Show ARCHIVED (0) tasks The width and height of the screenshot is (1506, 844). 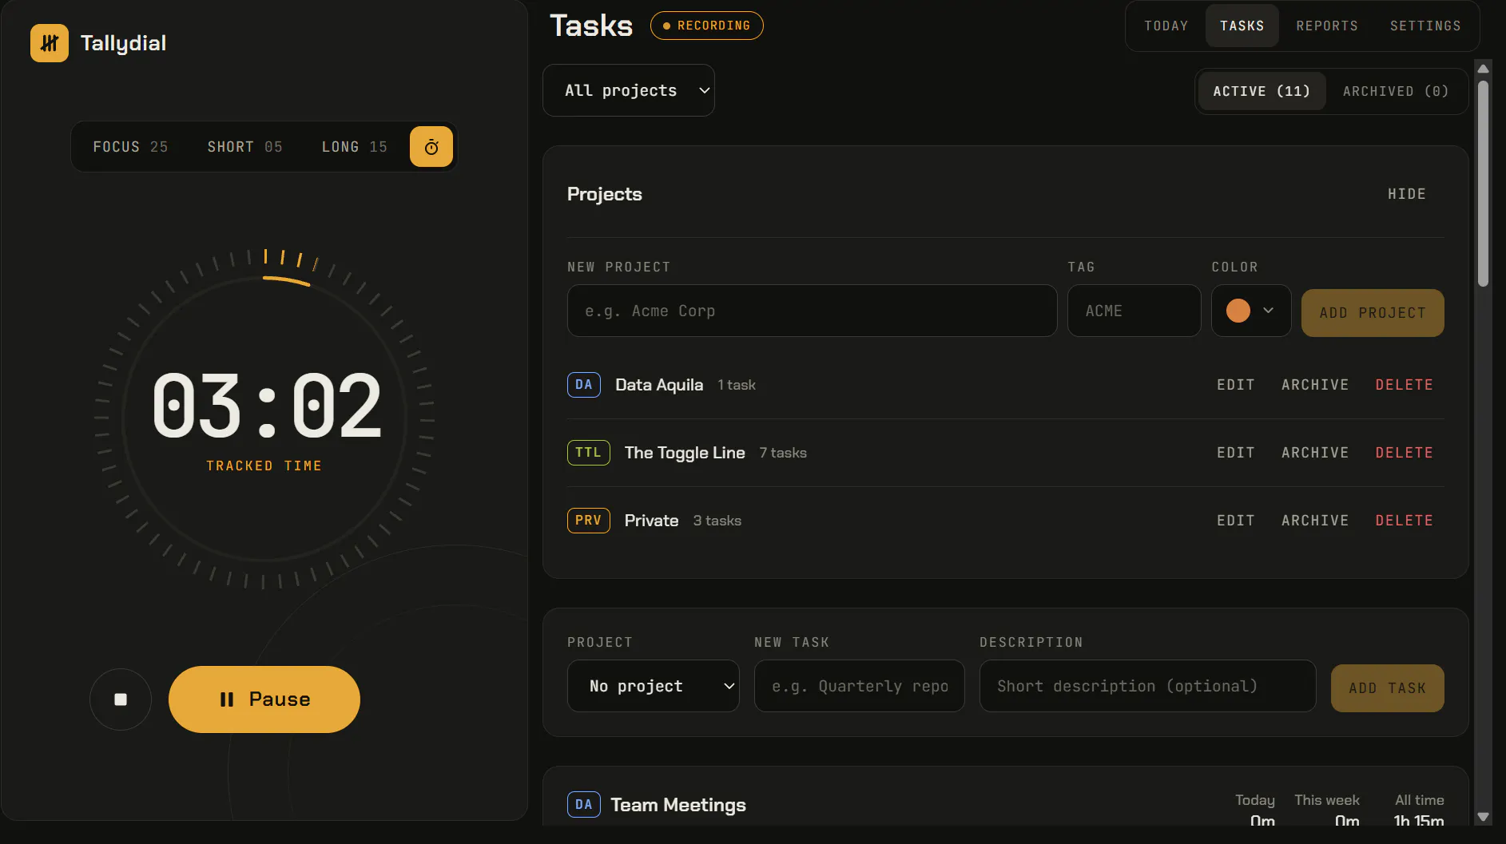point(1396,91)
